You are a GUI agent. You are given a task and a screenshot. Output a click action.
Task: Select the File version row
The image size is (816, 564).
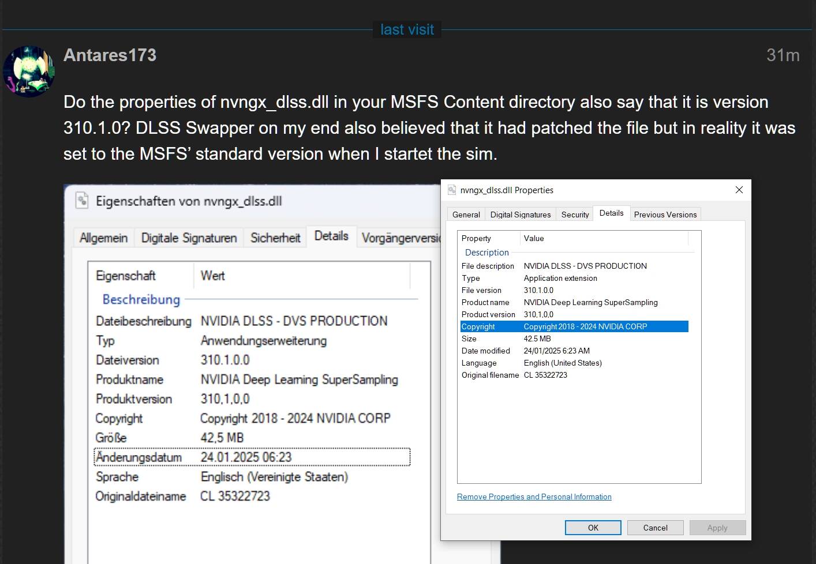tap(574, 290)
